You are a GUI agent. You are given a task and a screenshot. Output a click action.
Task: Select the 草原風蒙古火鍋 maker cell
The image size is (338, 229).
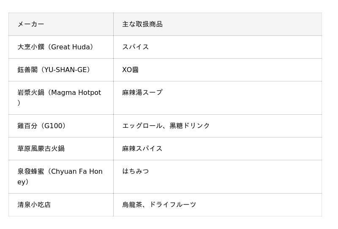61,149
